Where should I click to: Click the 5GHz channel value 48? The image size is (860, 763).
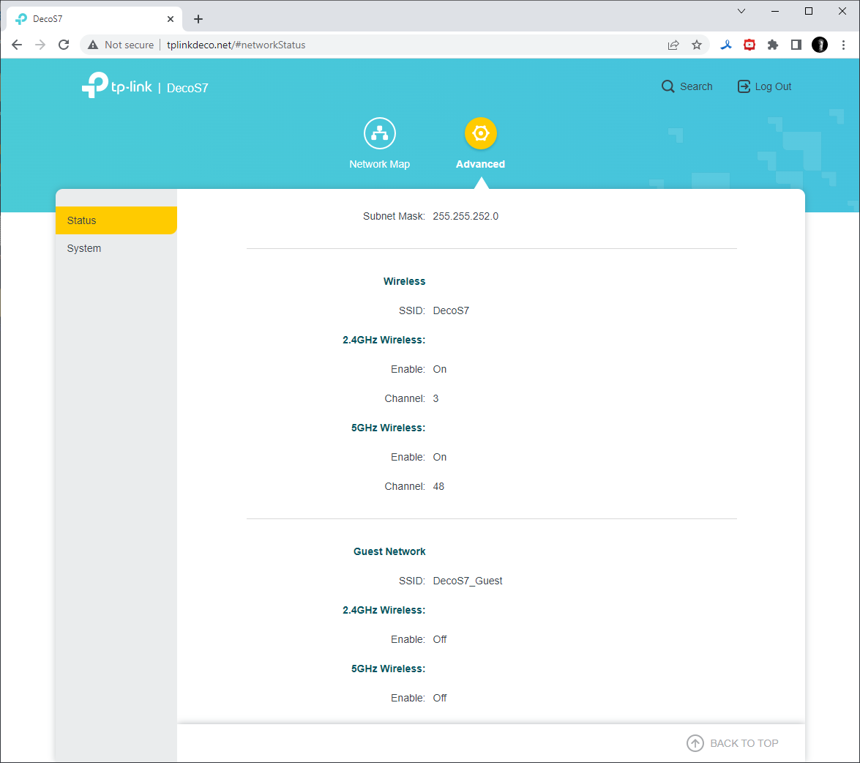[x=438, y=486]
